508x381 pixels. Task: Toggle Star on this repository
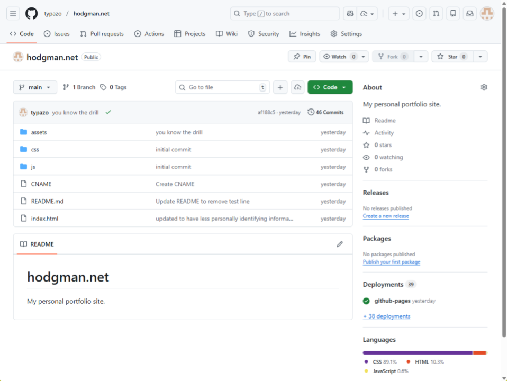point(452,57)
